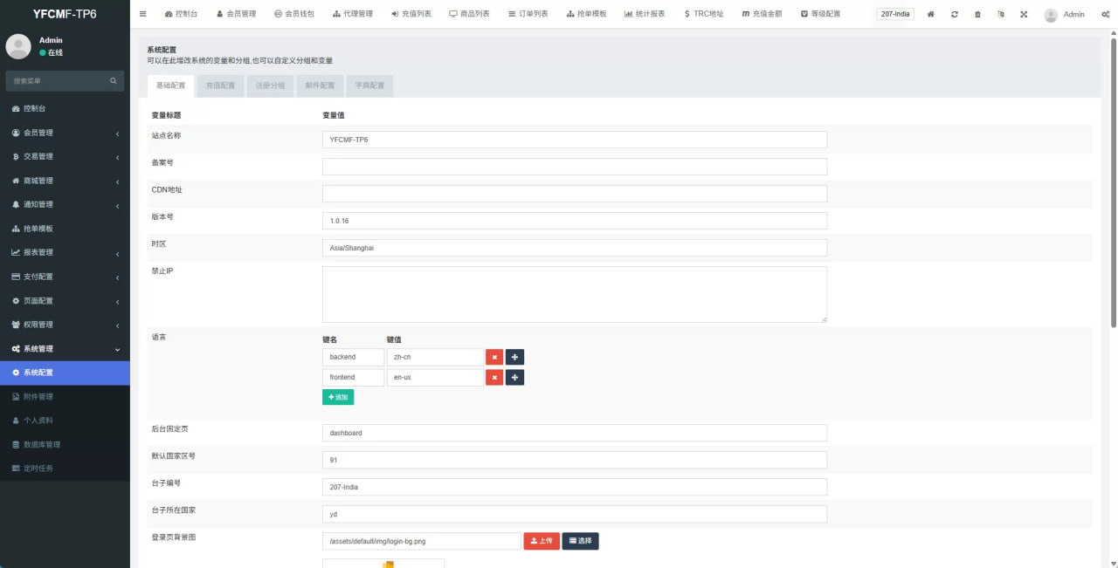Click the green 添加 button
Screen dimensions: 1118x568
[x=338, y=397]
